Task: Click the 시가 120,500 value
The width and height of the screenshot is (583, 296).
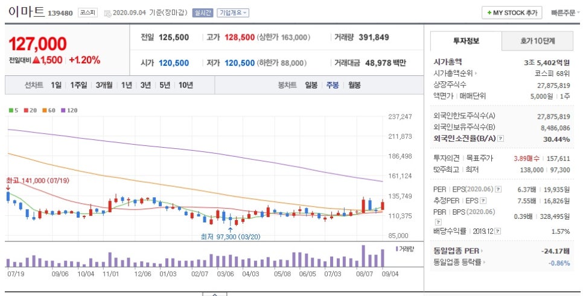Action: (x=174, y=63)
